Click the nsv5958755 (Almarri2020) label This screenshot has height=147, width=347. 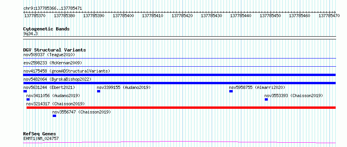[x=257, y=87]
